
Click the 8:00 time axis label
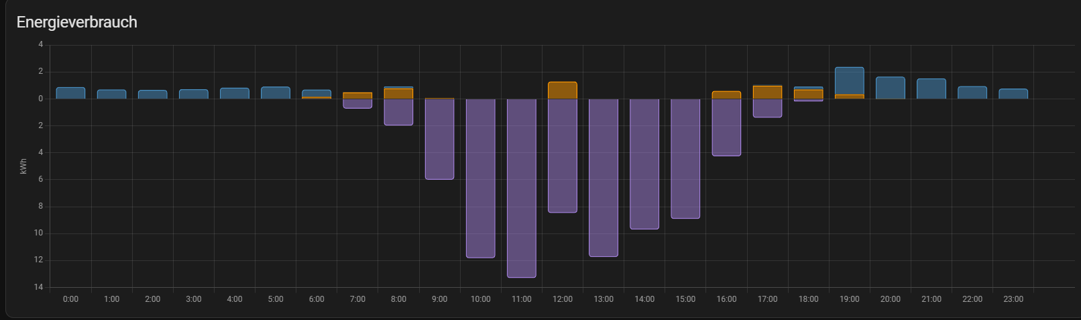(398, 299)
